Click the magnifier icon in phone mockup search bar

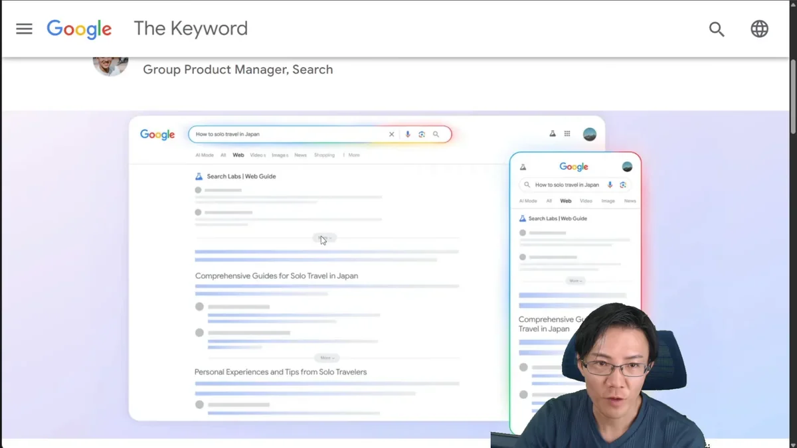[527, 185]
